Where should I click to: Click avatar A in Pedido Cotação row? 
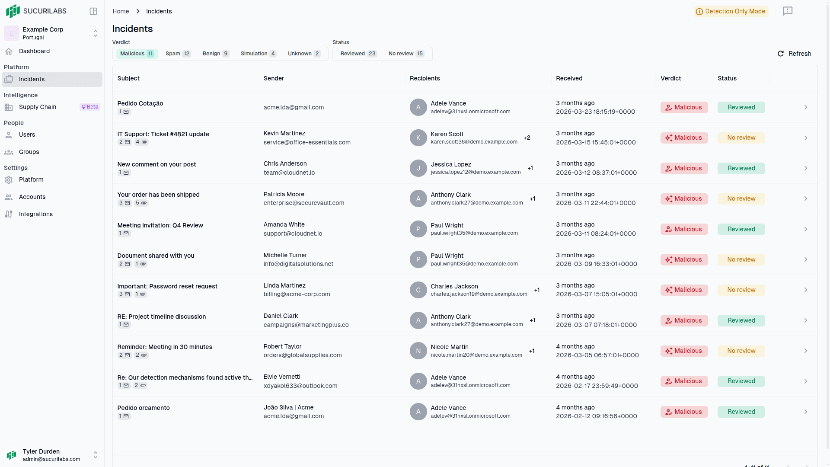(418, 107)
